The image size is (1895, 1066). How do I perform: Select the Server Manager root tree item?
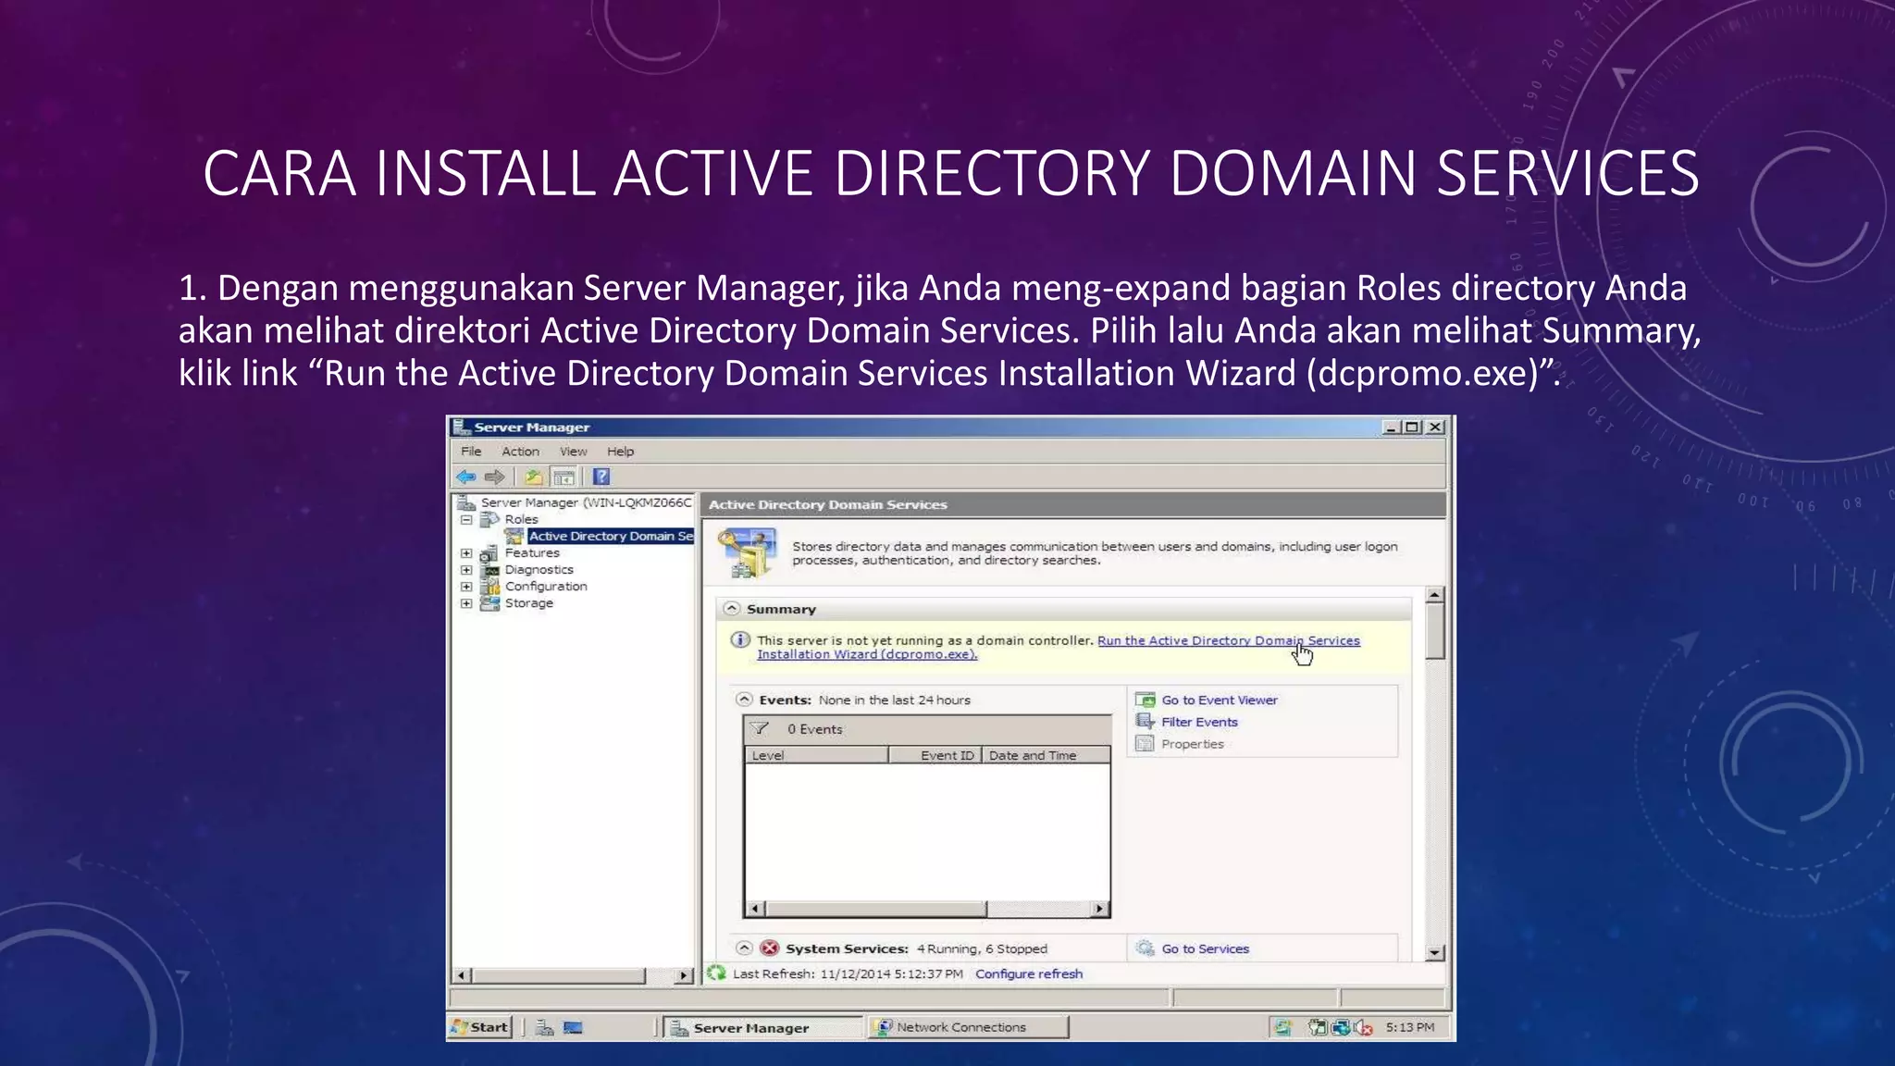(x=586, y=502)
